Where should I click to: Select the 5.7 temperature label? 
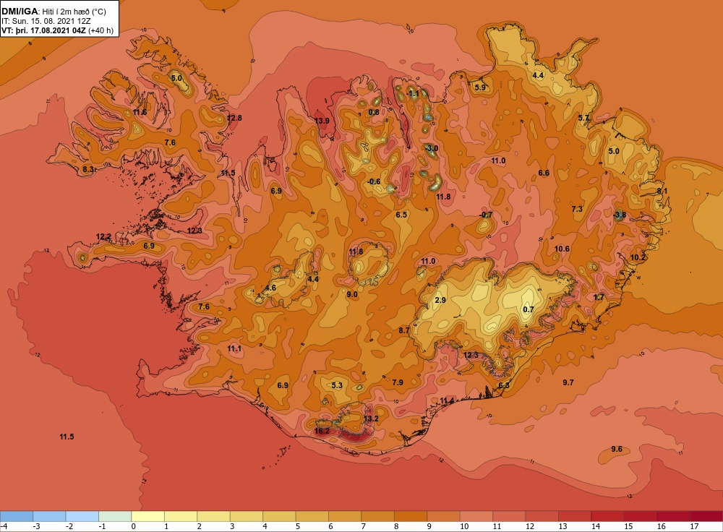coord(583,118)
